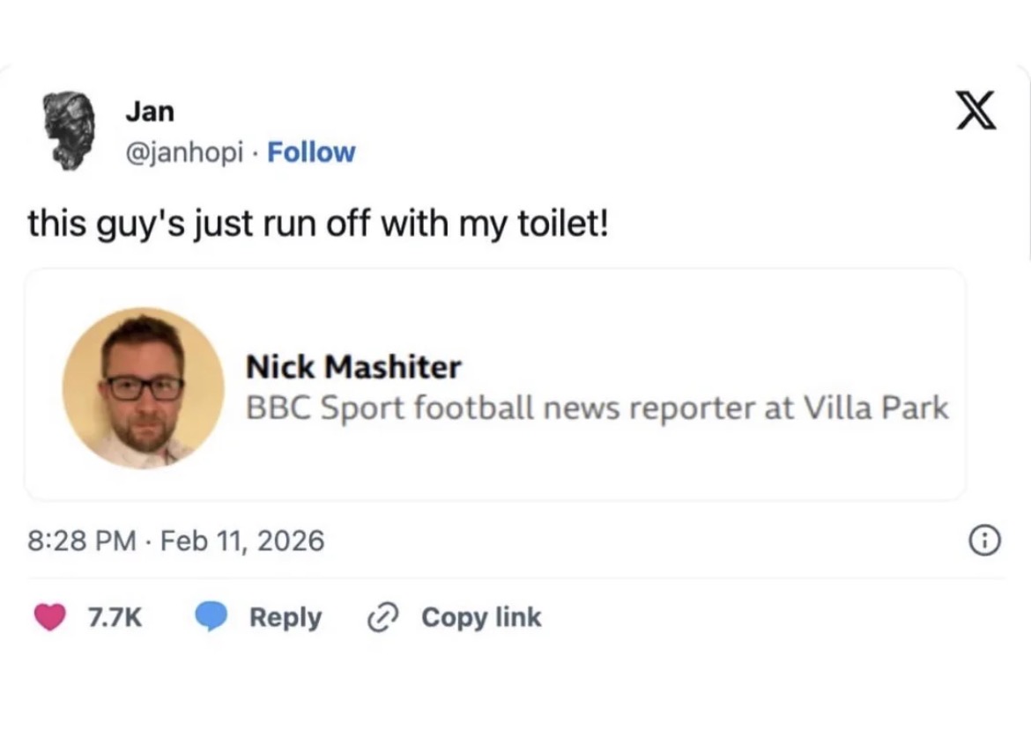Like the tweet with the heart icon
Viewport: 1031px width, 743px height.
[x=49, y=617]
